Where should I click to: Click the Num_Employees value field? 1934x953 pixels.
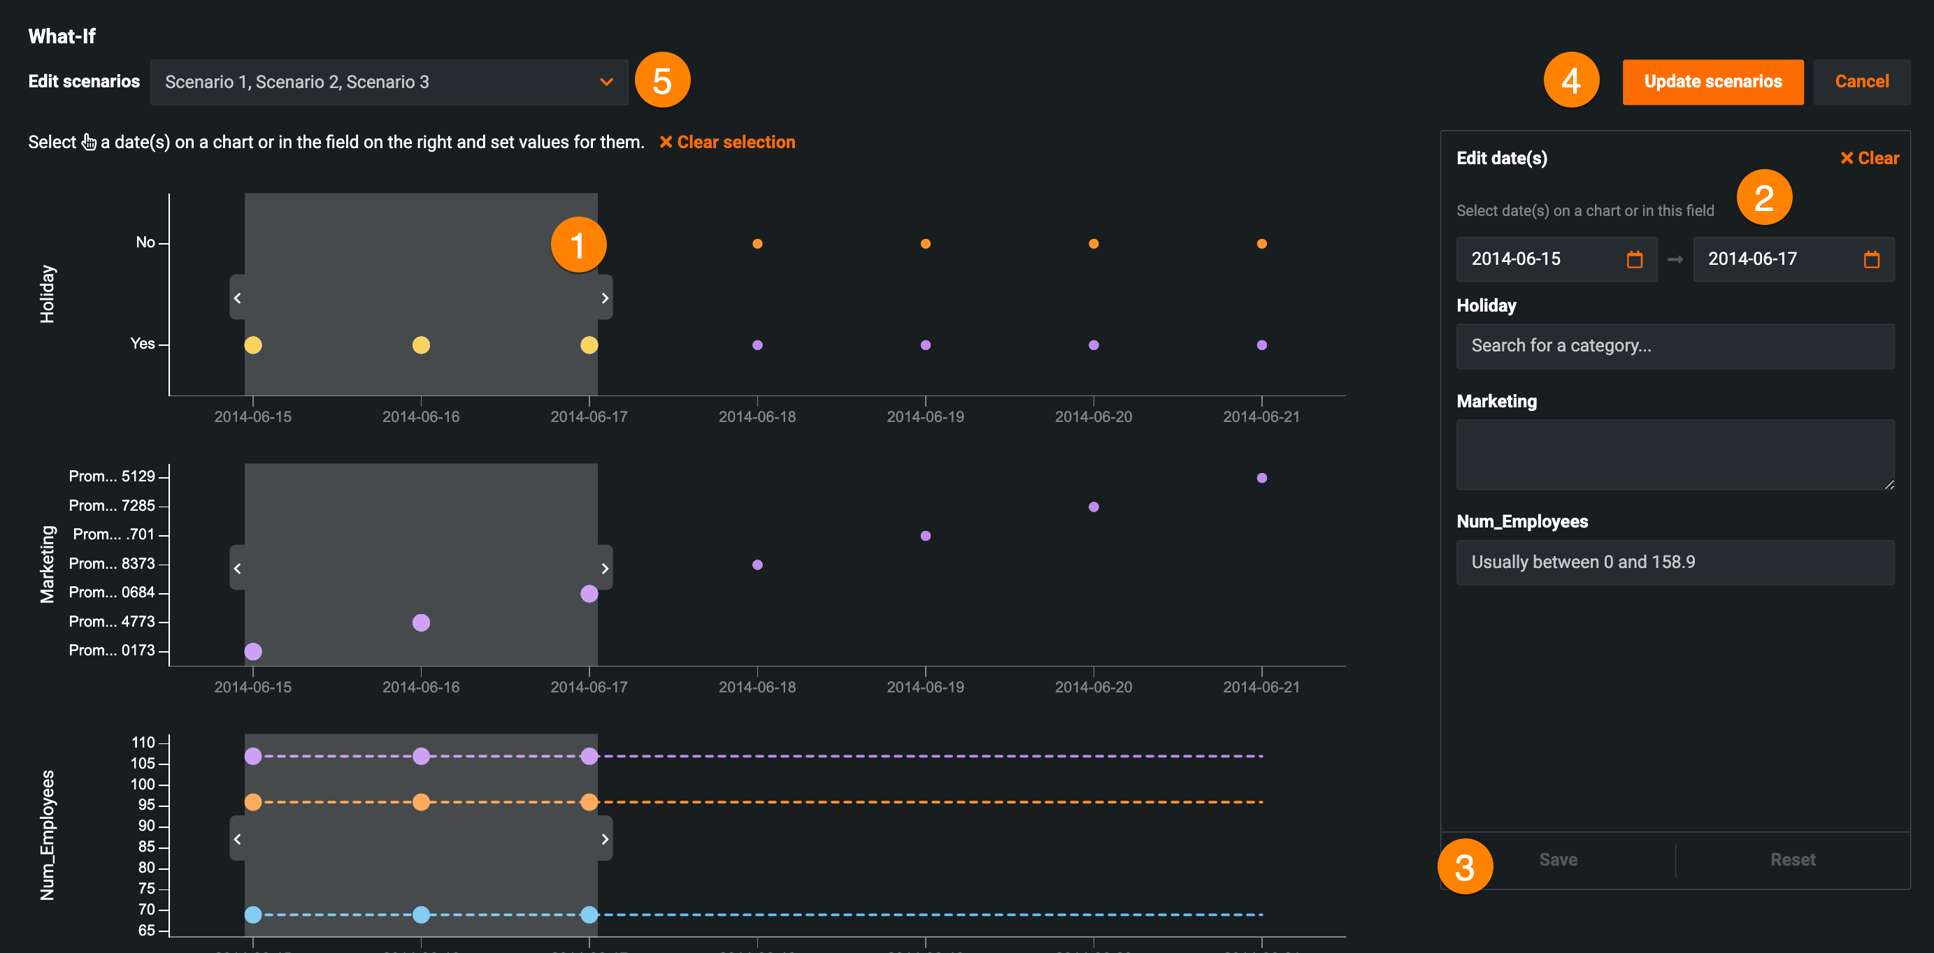click(x=1674, y=562)
